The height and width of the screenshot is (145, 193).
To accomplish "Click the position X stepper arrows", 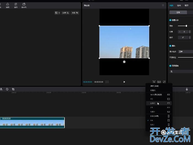I will 190,32.
